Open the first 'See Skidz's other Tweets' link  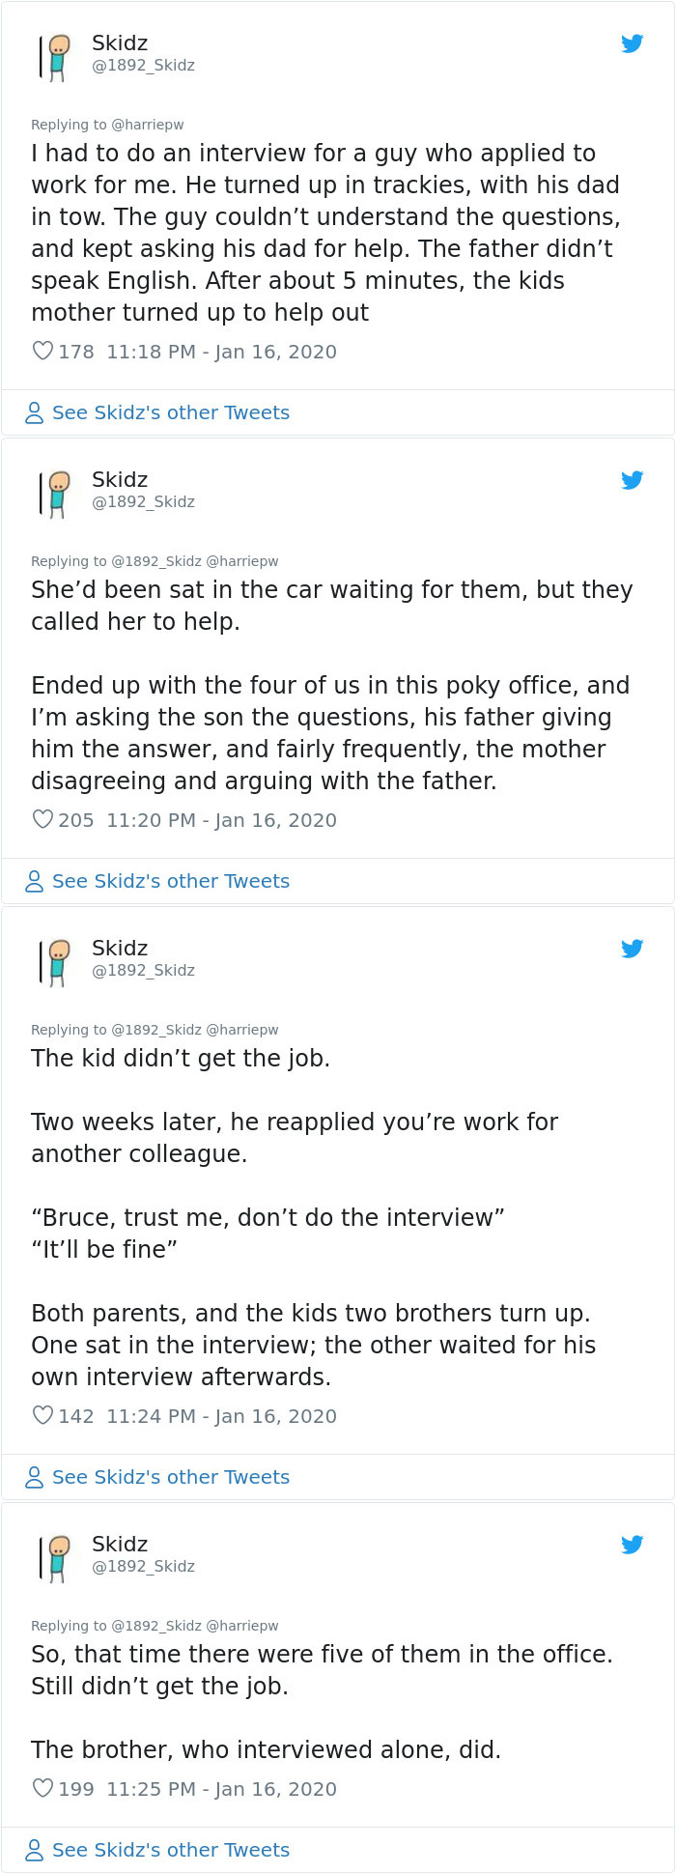click(x=171, y=412)
